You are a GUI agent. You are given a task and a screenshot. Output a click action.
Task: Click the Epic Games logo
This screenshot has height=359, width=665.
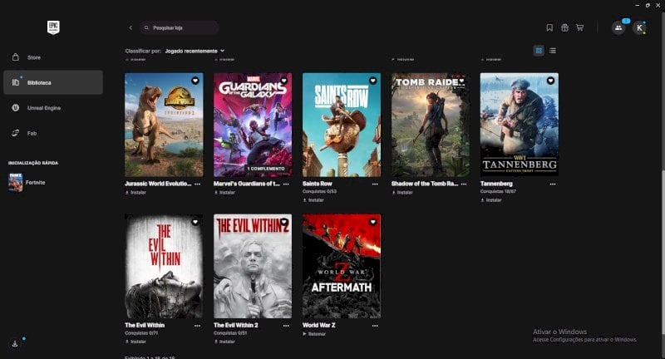(53, 28)
